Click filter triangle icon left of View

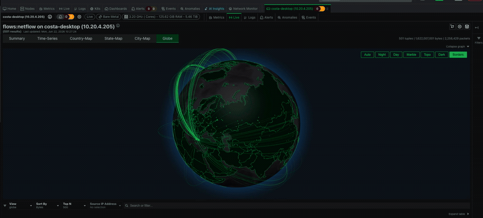[x=5, y=206]
